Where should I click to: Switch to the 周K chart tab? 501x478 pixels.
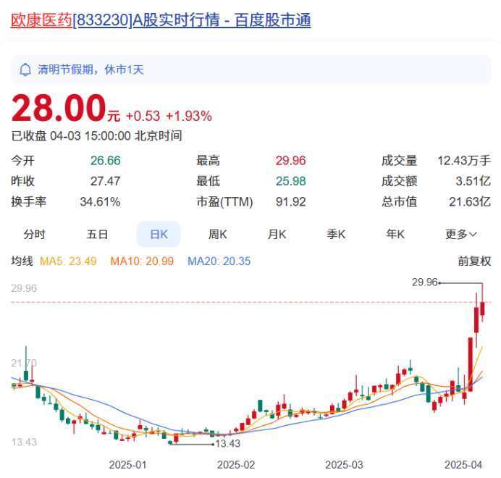pyautogui.click(x=218, y=235)
